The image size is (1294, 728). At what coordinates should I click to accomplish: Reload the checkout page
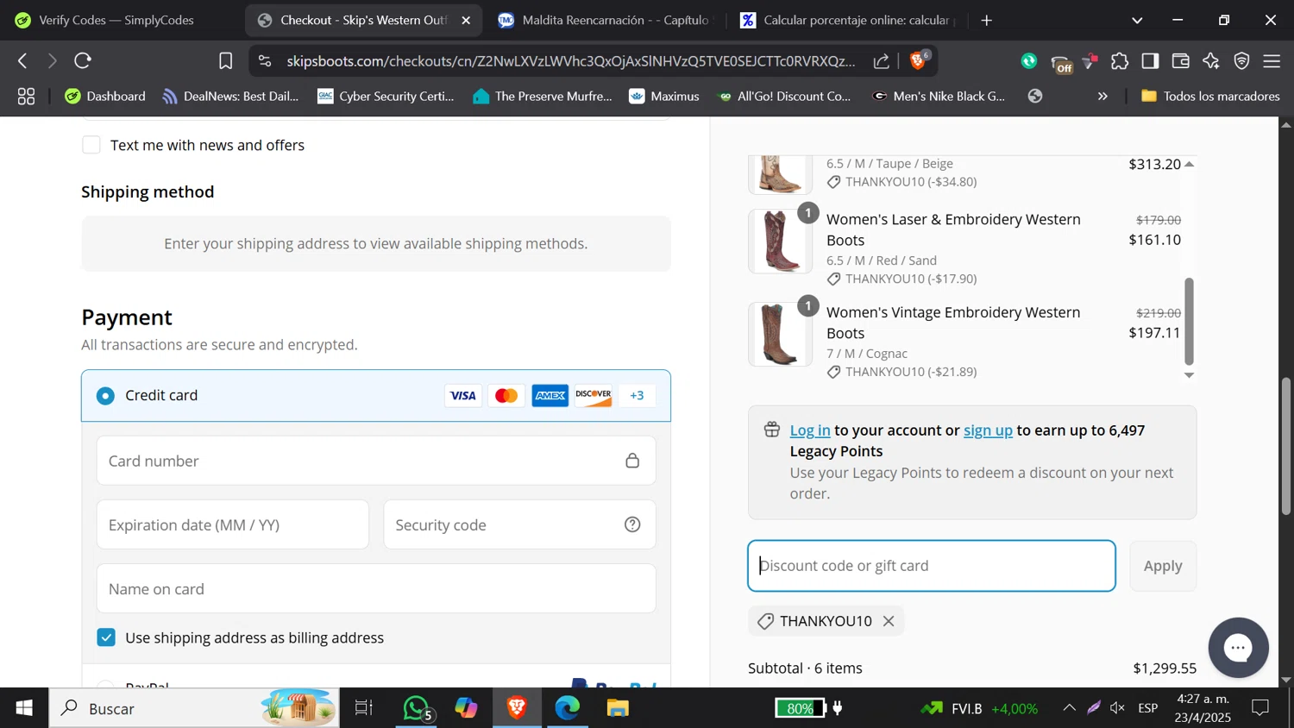point(83,60)
